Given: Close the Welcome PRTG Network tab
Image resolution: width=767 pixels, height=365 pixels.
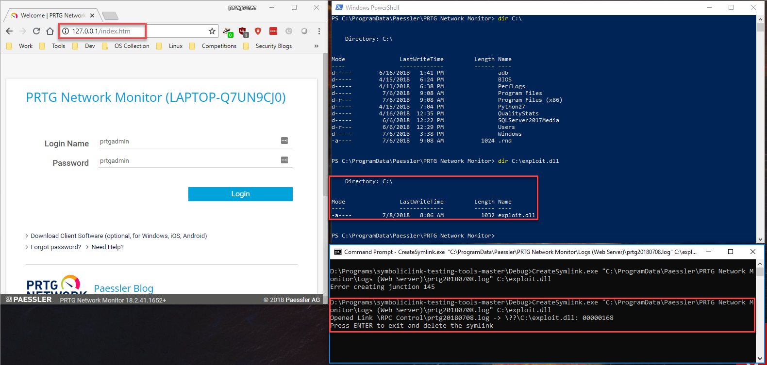Looking at the screenshot, I should [92, 16].
